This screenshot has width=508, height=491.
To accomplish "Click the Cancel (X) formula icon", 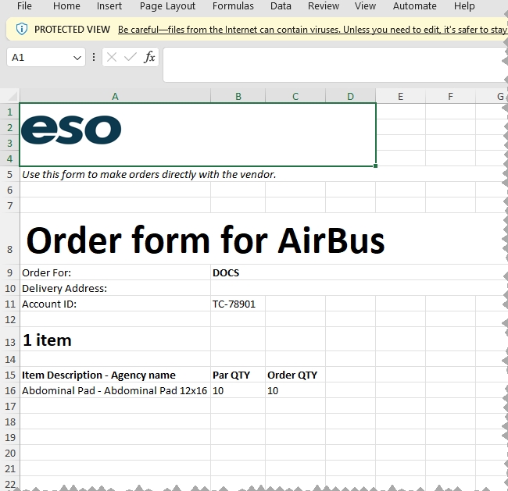I will (112, 57).
